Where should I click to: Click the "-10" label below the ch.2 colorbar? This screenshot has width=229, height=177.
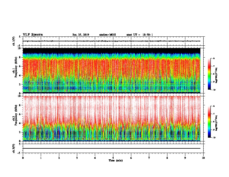click(214, 138)
